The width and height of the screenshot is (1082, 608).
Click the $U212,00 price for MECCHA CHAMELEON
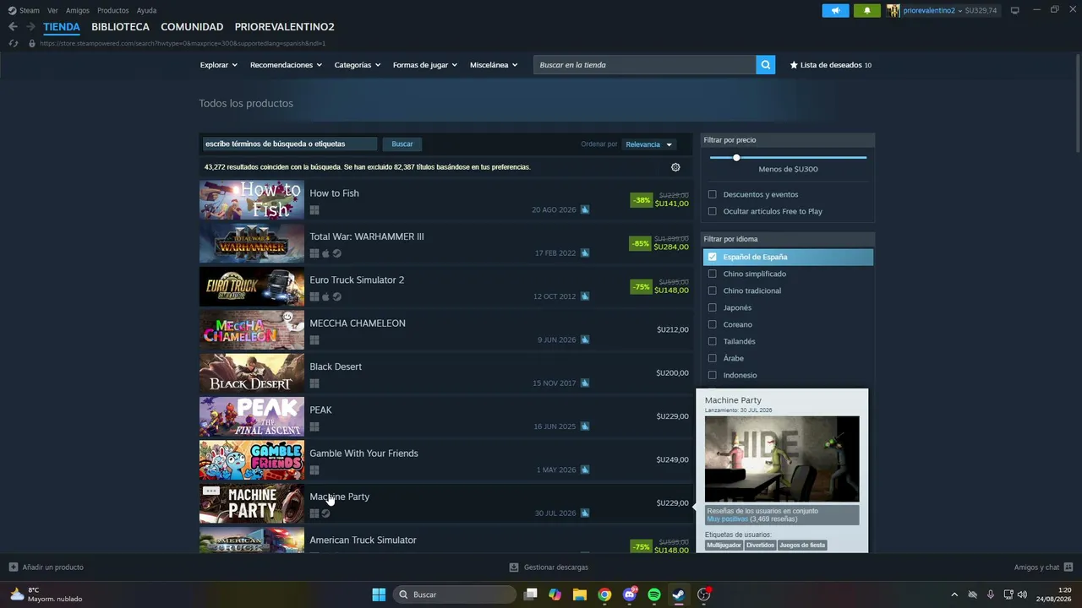(673, 330)
